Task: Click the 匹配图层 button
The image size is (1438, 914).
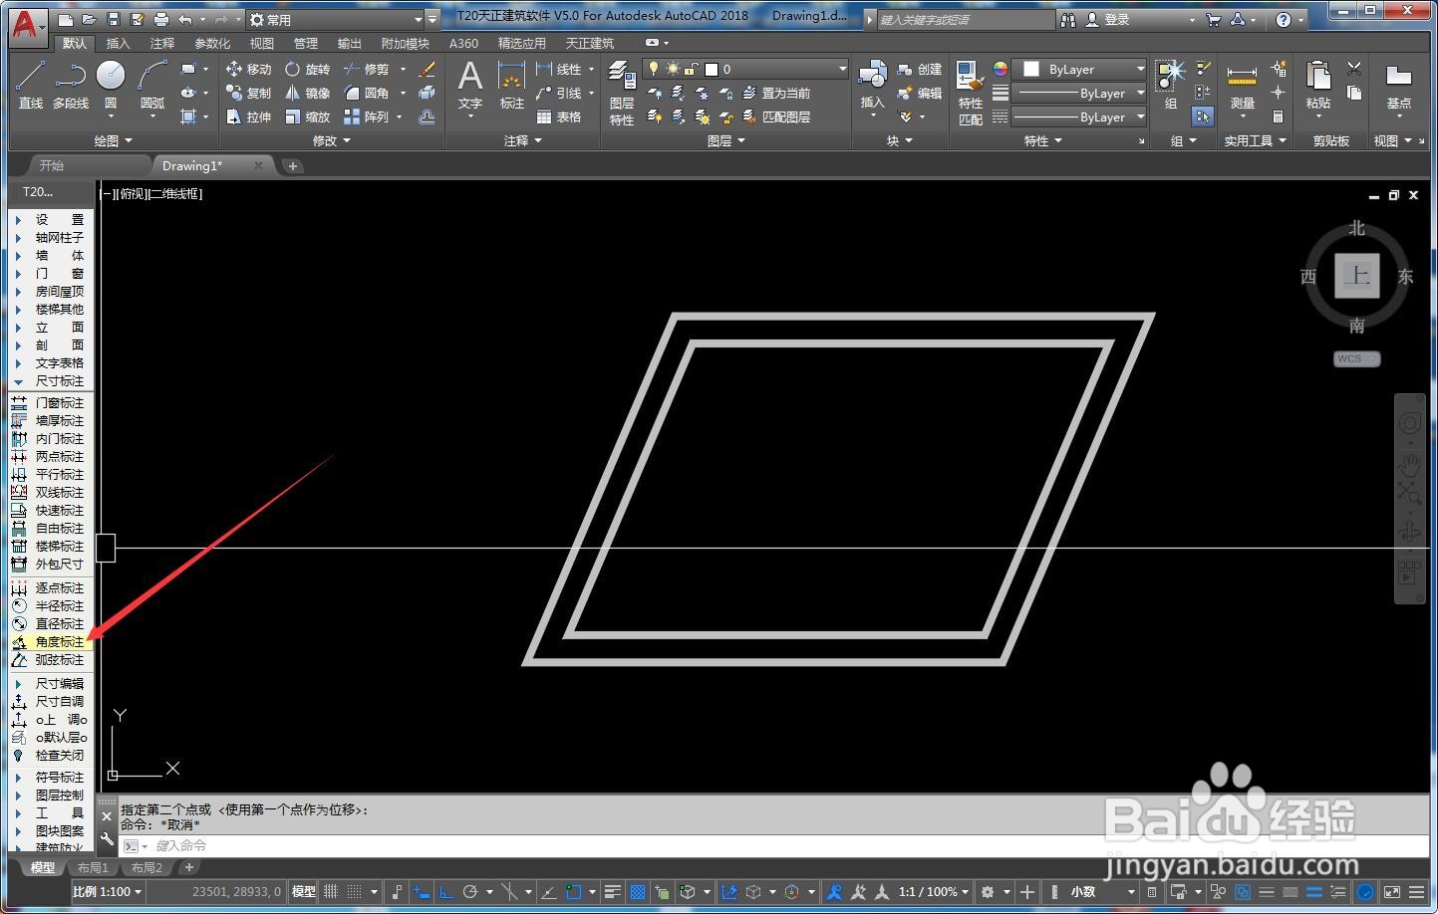Action: click(x=775, y=116)
